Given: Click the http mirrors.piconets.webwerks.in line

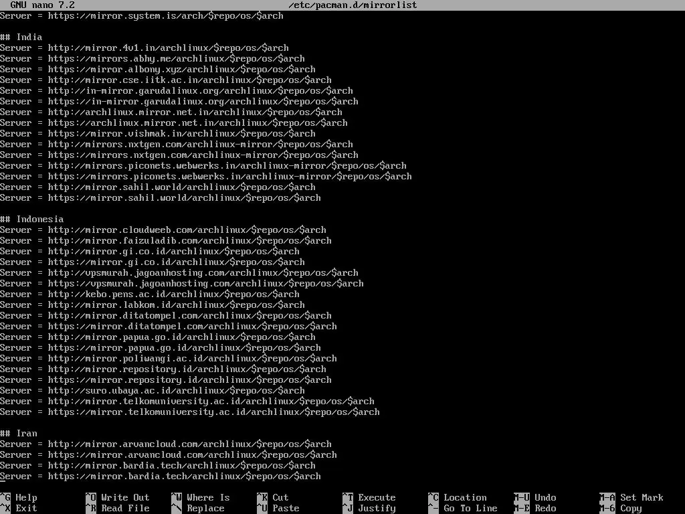Looking at the screenshot, I should 203,166.
